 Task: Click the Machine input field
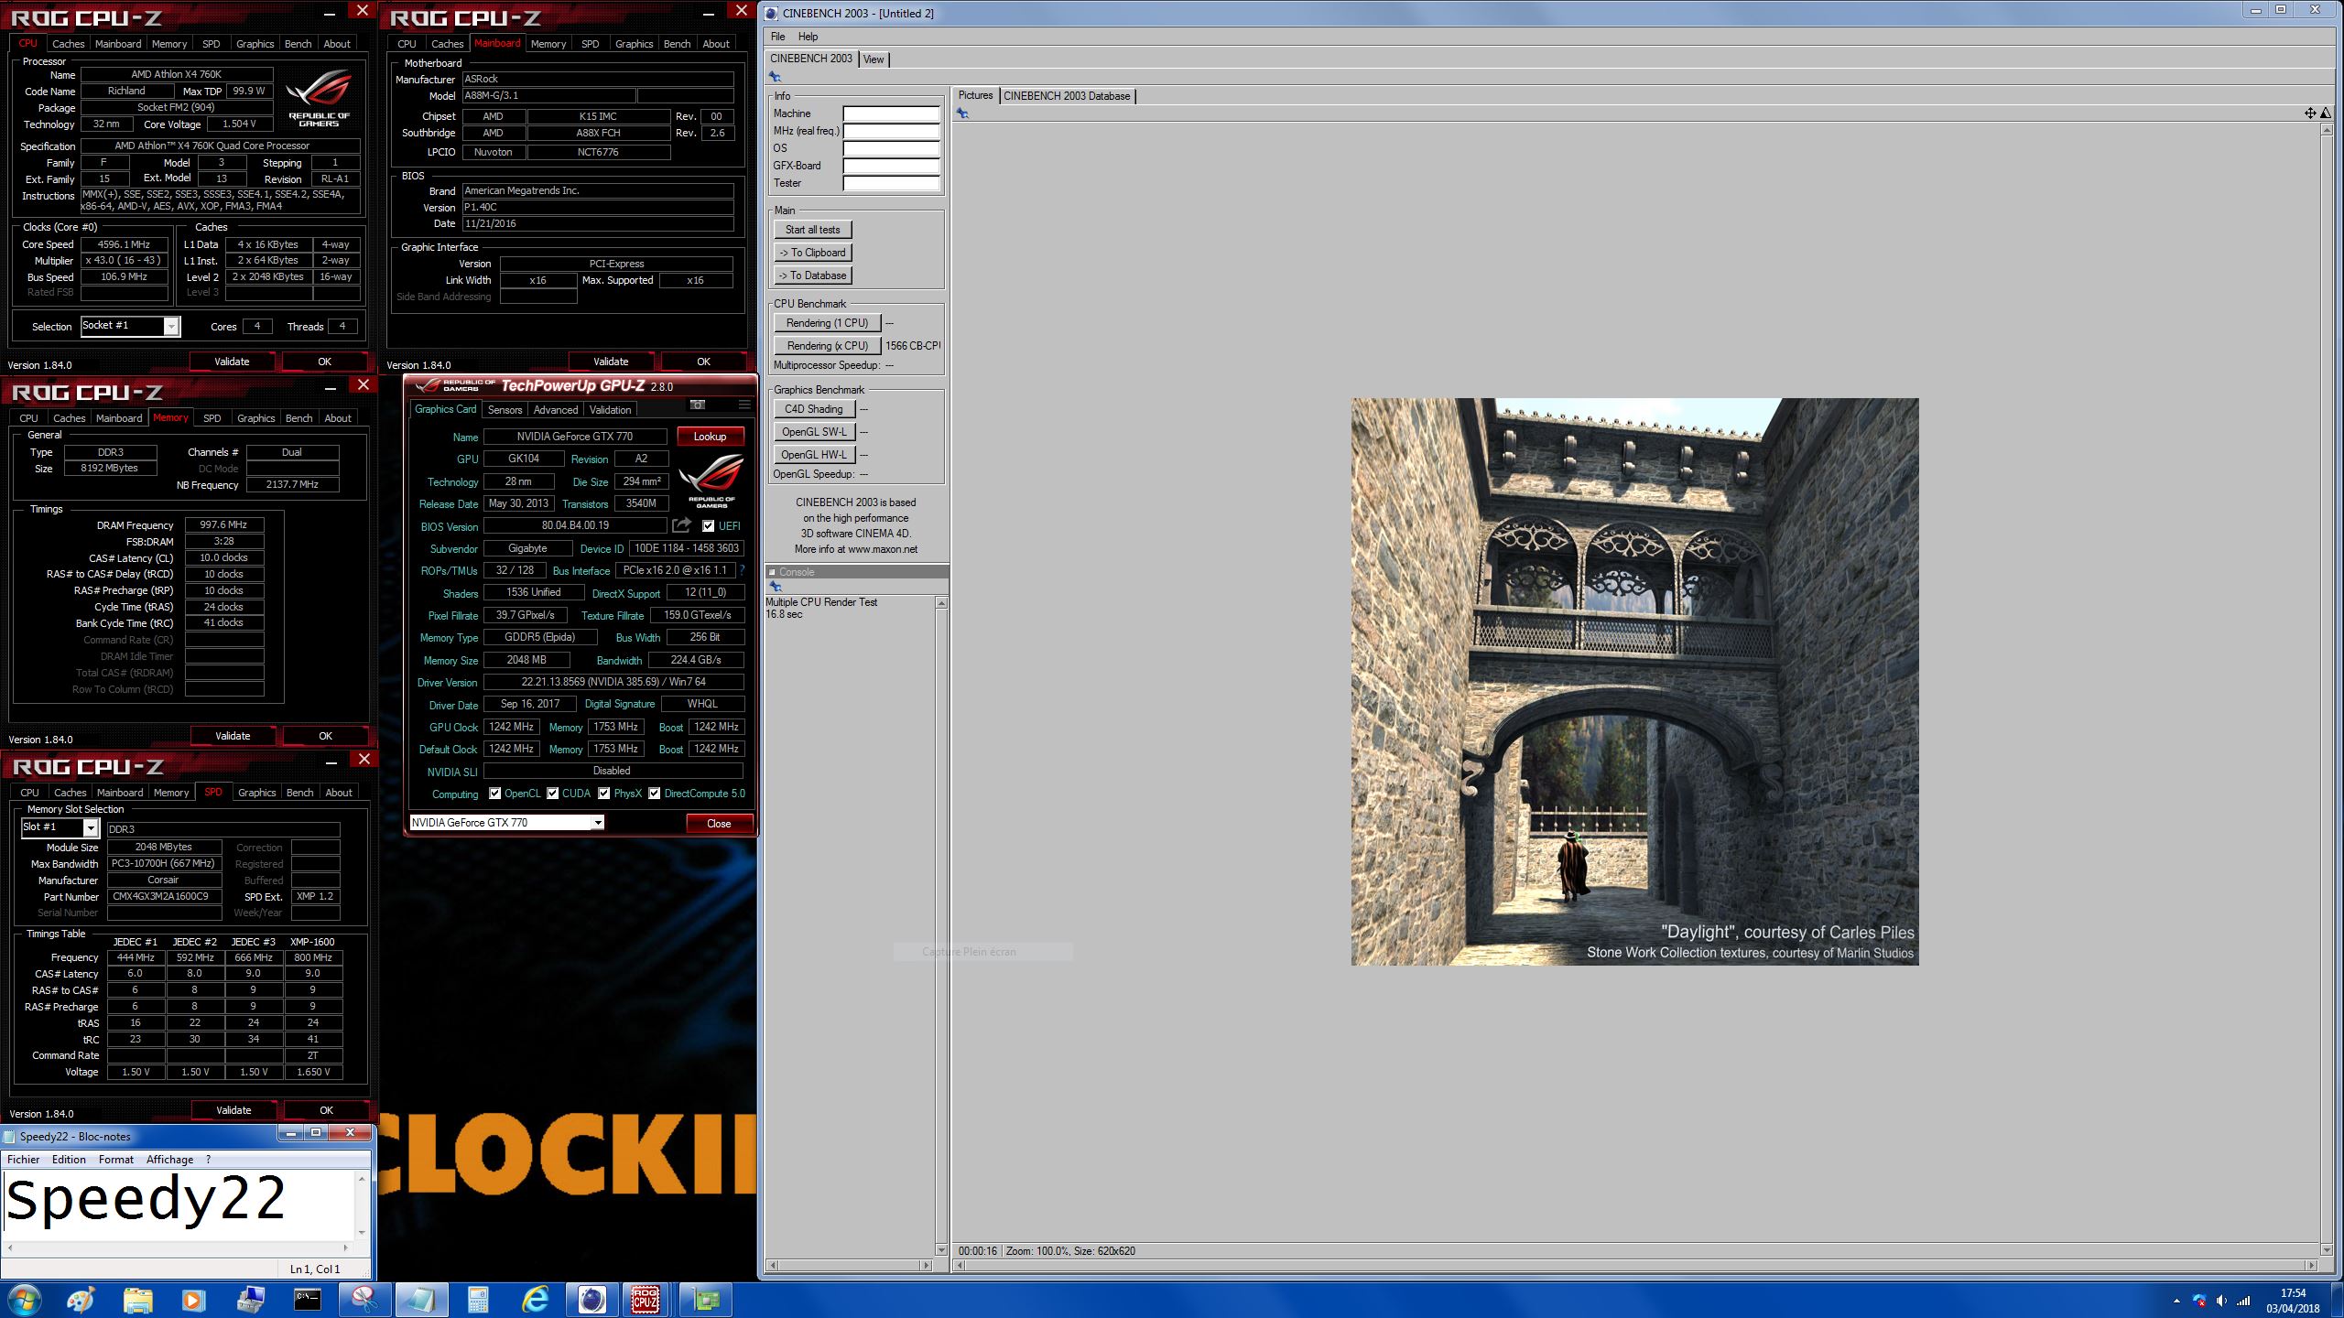coord(891,114)
